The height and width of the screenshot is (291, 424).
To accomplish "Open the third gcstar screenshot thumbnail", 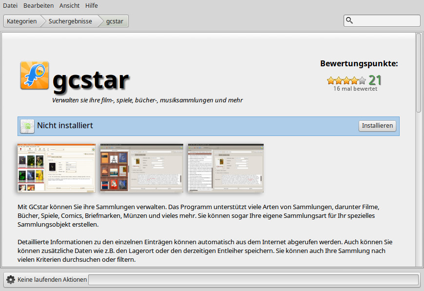I will tap(226, 168).
